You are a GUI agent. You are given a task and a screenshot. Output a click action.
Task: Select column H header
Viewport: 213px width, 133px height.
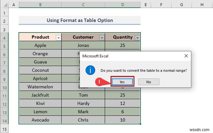pos(202,5)
